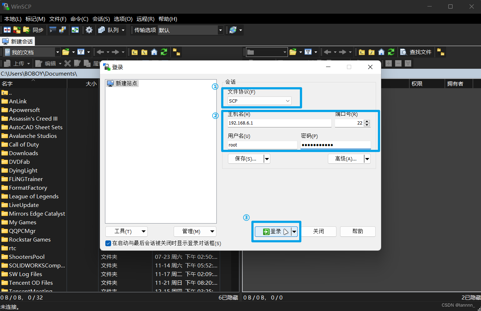Refresh the remote panel with green arrows

click(391, 52)
